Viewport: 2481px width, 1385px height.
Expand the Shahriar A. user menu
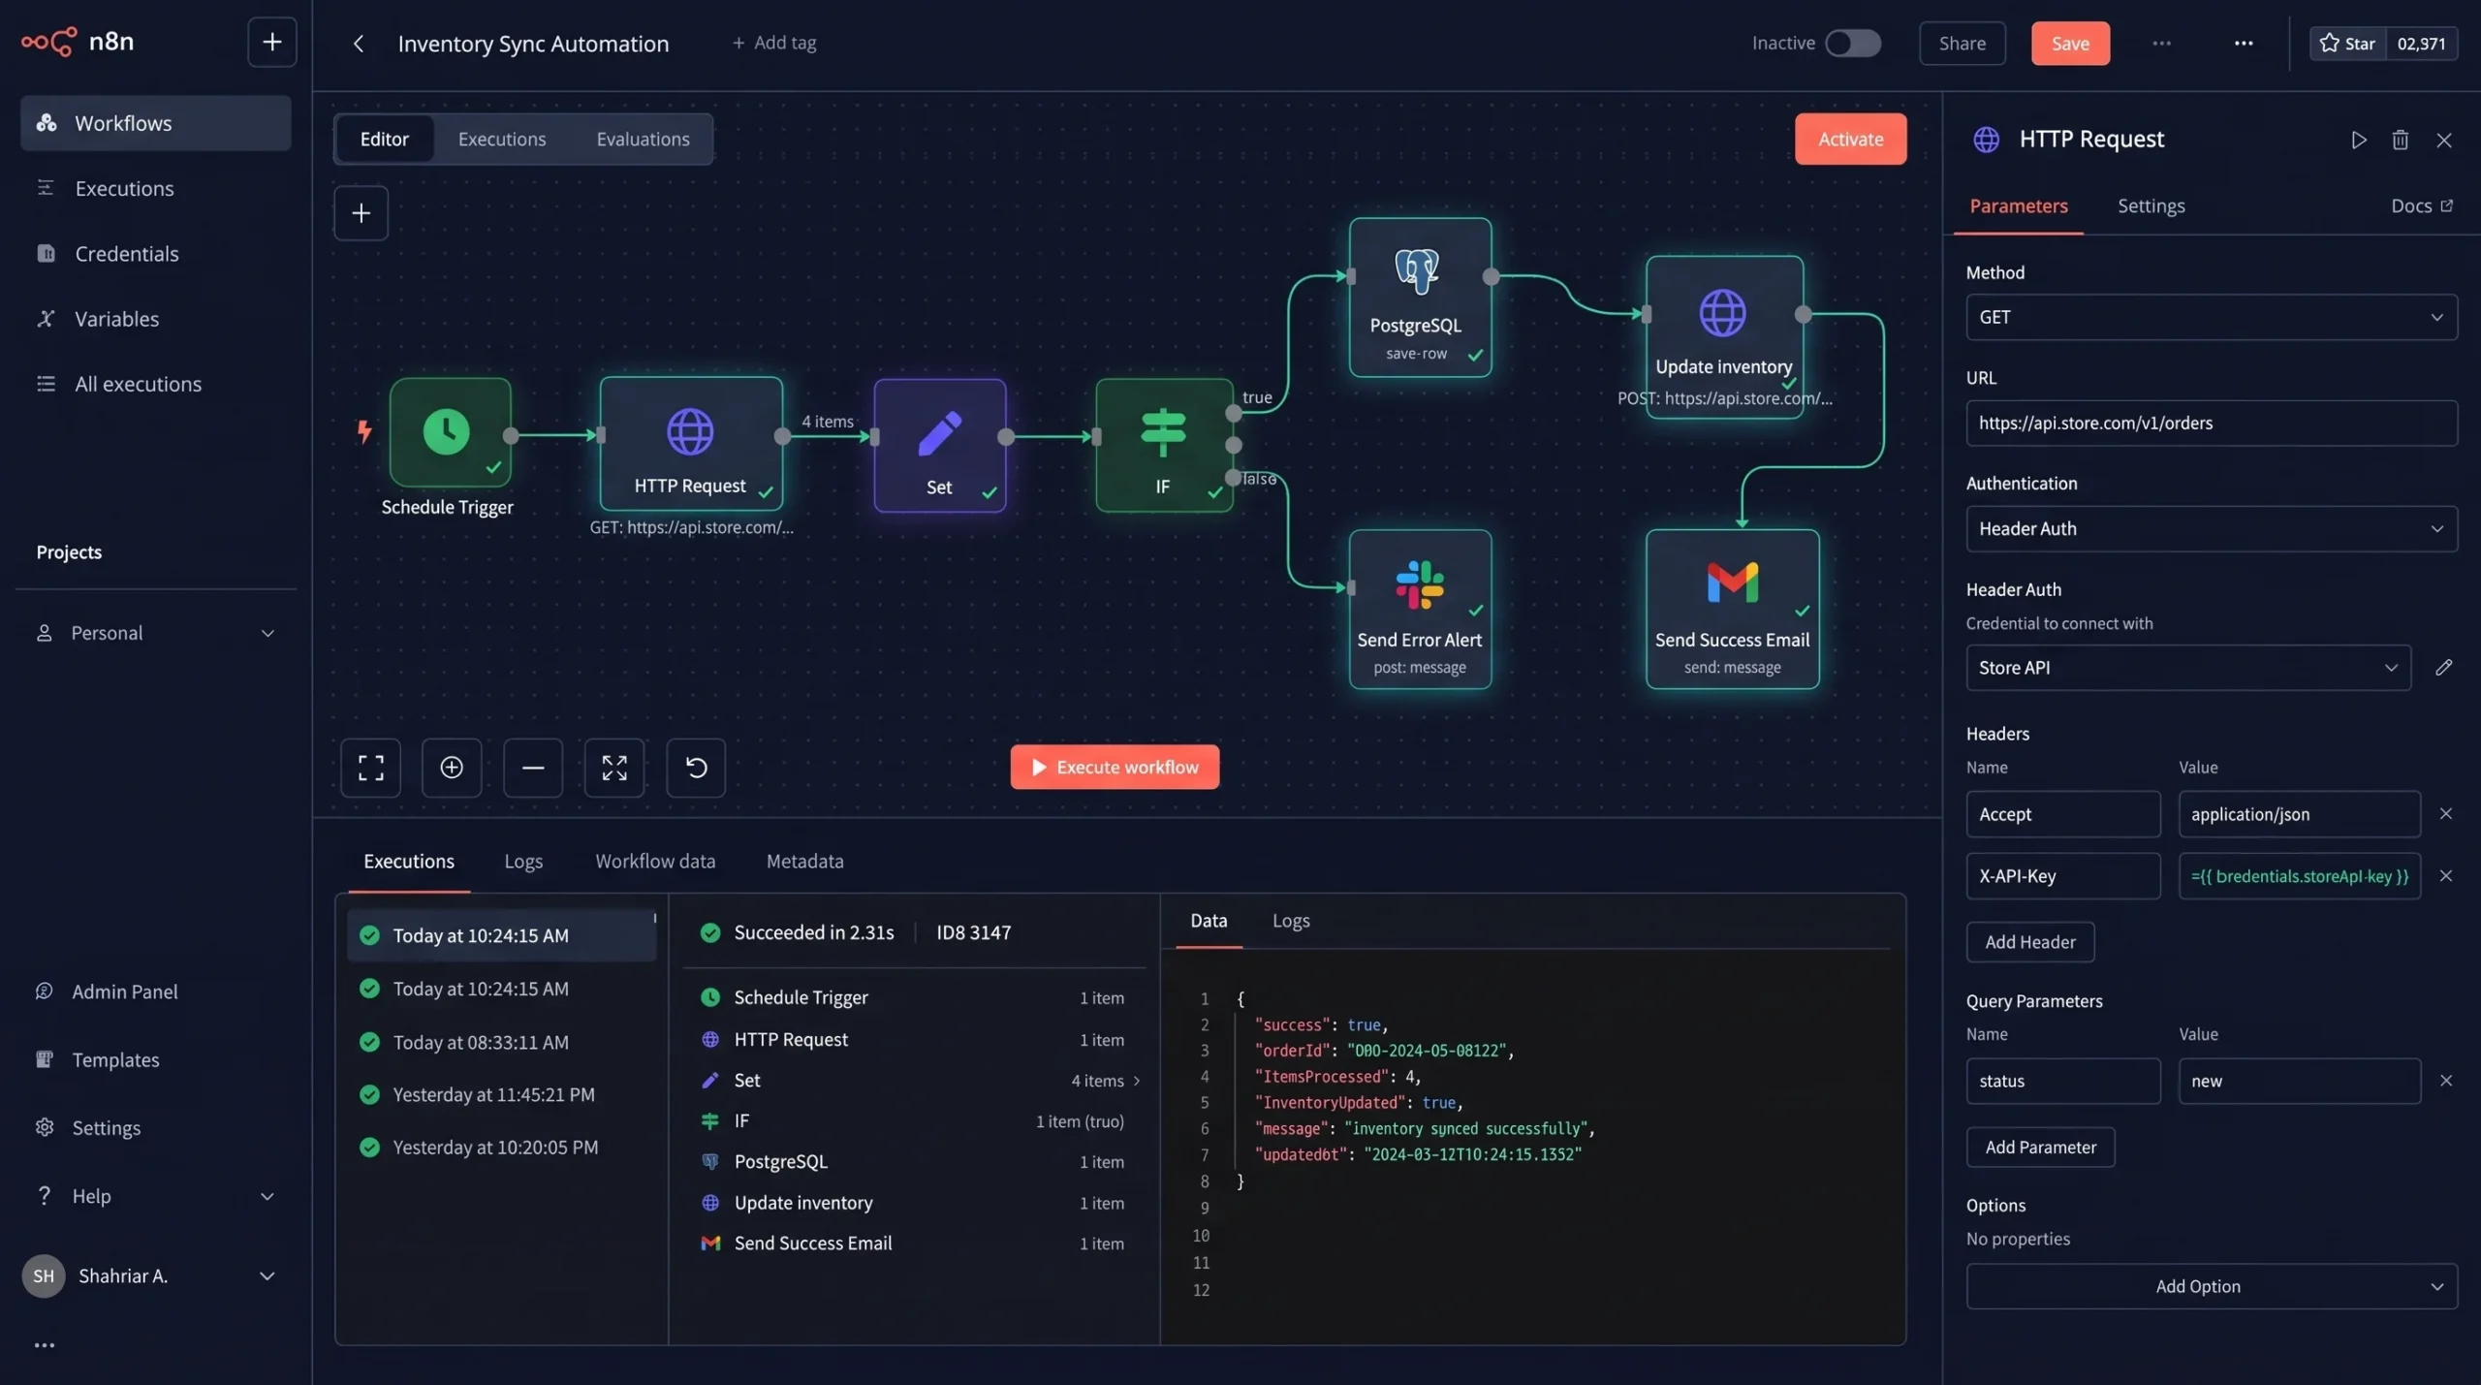click(x=267, y=1275)
